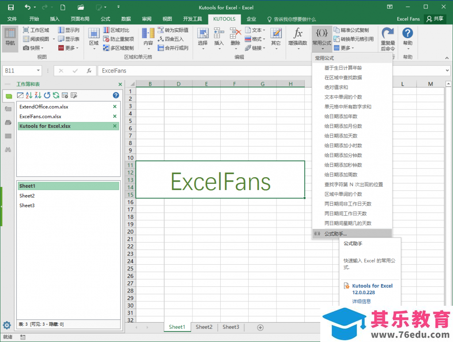This screenshot has height=342, width=453.
Task: Click the blue help icon in navigation pane
Action: pyautogui.click(x=116, y=95)
